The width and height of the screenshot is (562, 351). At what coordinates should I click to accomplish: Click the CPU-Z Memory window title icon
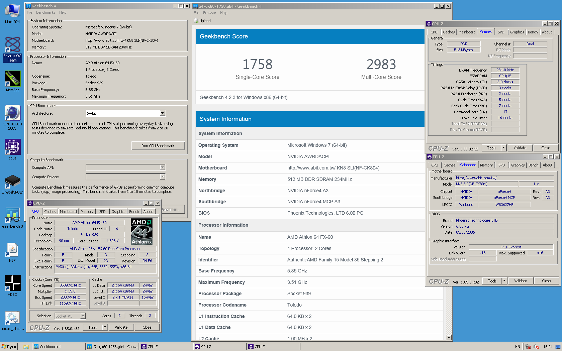pyautogui.click(x=429, y=24)
